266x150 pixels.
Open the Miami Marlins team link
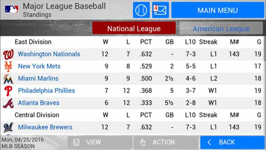point(38,78)
